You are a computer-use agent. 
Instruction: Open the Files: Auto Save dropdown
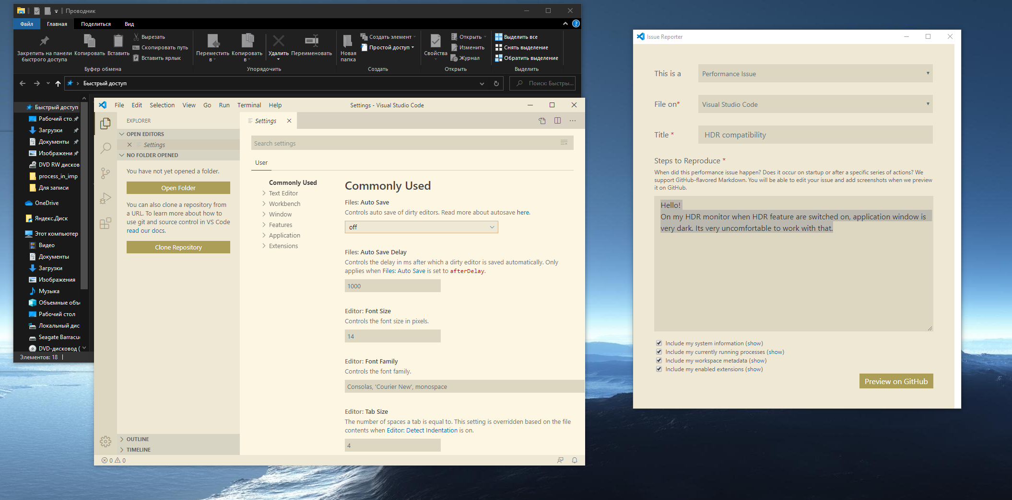click(x=421, y=227)
